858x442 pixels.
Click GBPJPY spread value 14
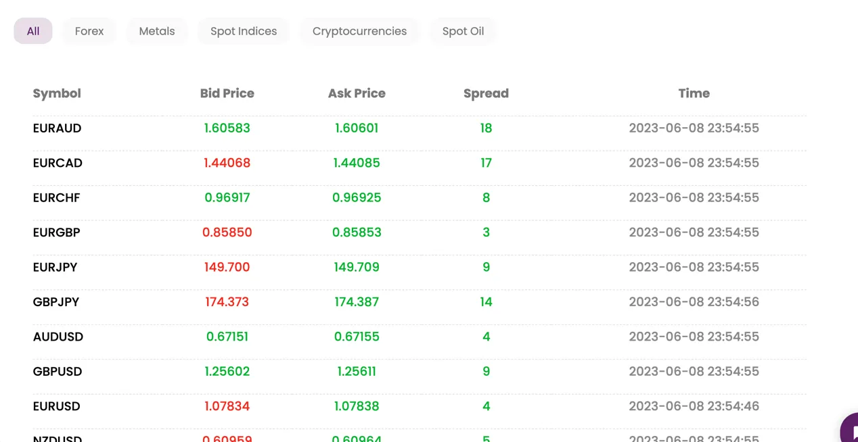coord(486,302)
